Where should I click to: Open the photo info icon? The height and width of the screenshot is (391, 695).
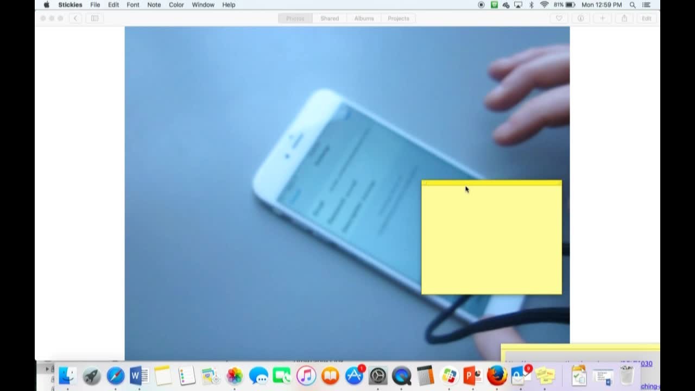[x=580, y=18]
